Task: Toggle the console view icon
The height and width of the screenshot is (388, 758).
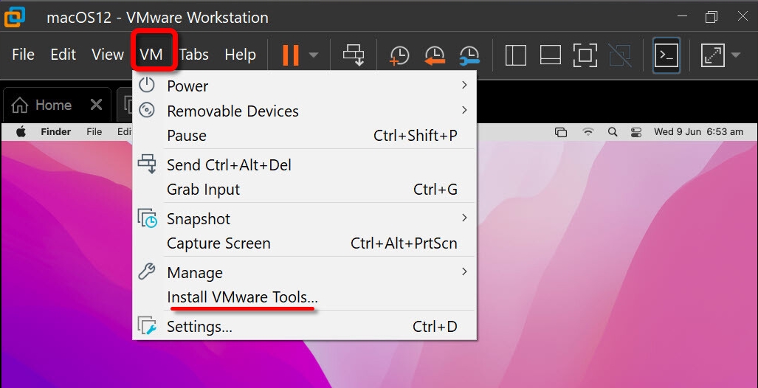Action: [x=666, y=55]
